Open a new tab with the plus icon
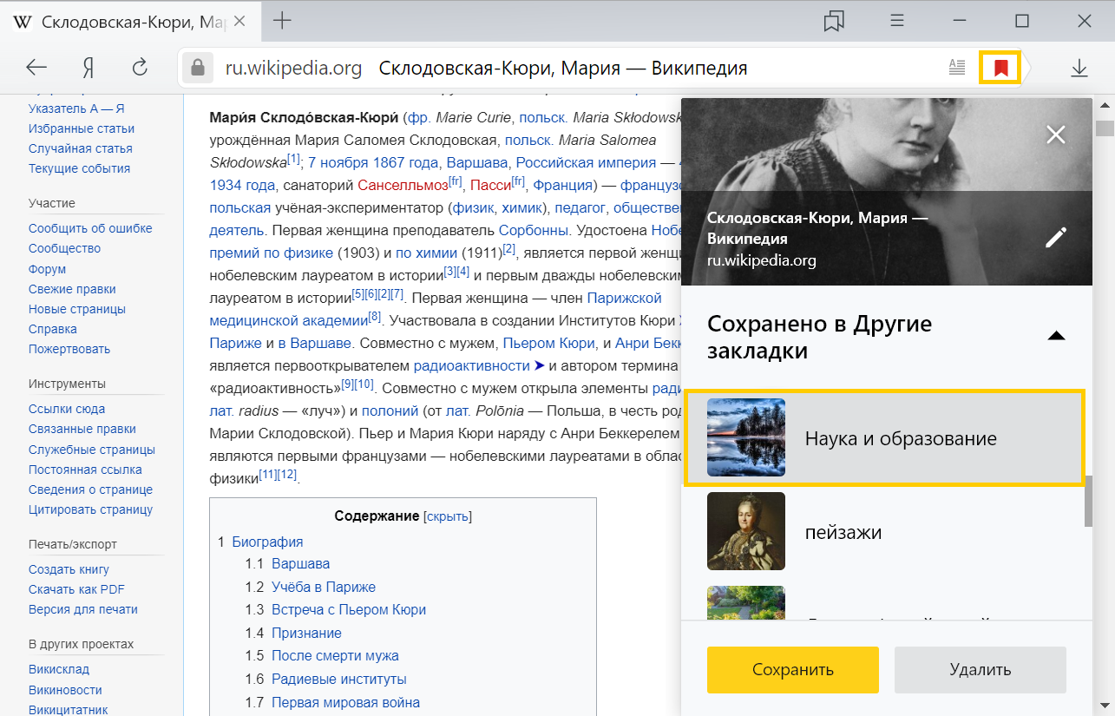The height and width of the screenshot is (716, 1115). pyautogui.click(x=282, y=21)
